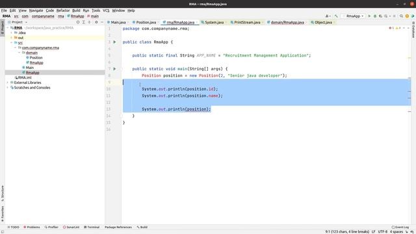416x234 pixels.
Task: Click run gutter arrow beside main method
Action: 114,69
